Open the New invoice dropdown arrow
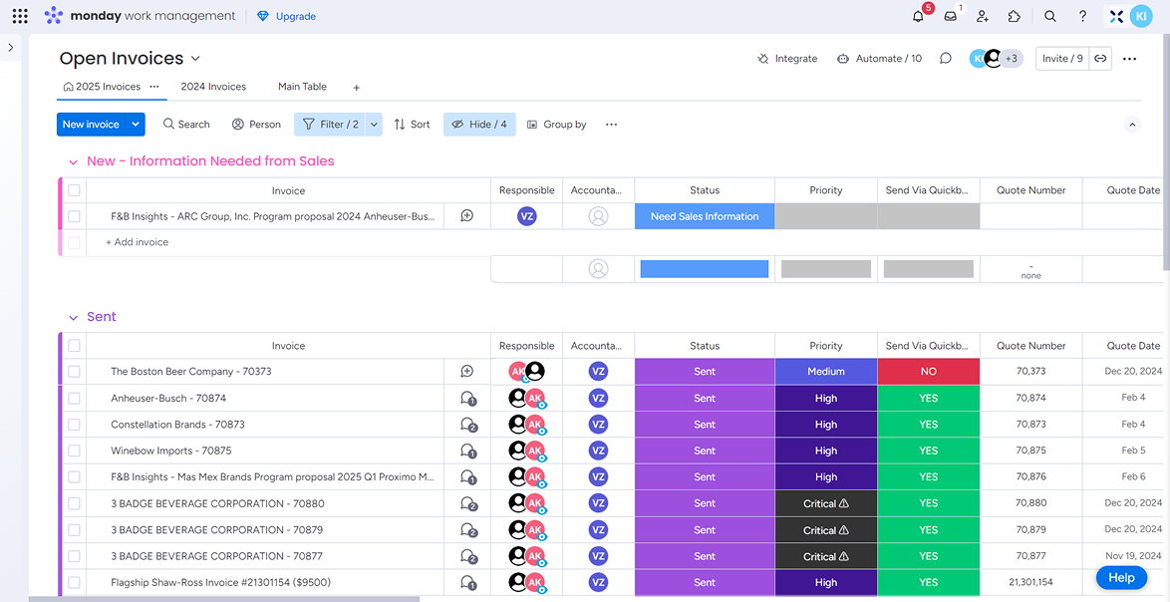 (137, 125)
